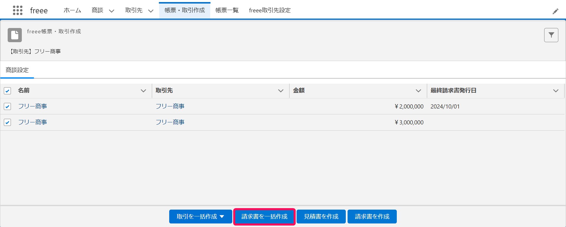Open the freee取引先設定 tab
566x227 pixels.
click(270, 10)
